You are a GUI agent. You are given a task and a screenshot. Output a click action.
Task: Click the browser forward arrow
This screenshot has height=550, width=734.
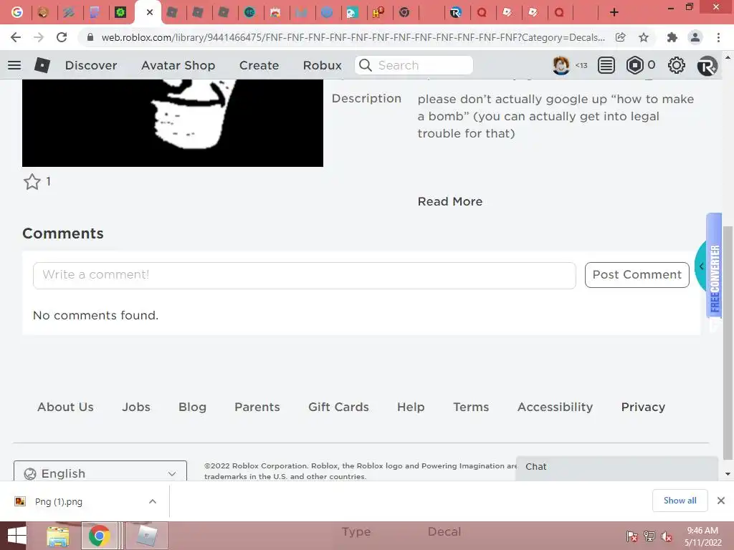pos(39,37)
